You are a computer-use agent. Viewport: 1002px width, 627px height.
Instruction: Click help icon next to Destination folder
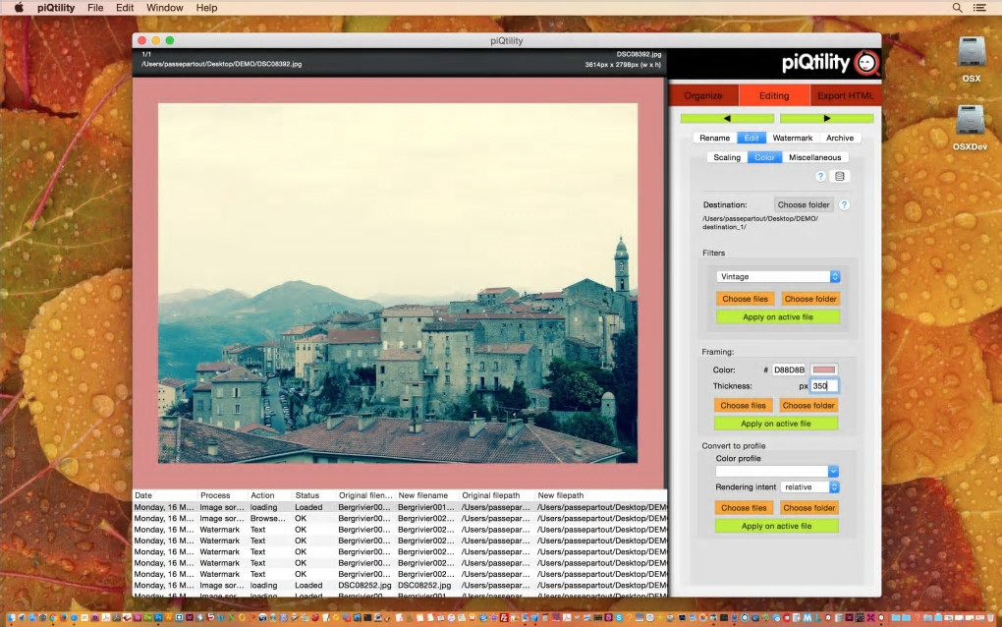click(x=844, y=204)
